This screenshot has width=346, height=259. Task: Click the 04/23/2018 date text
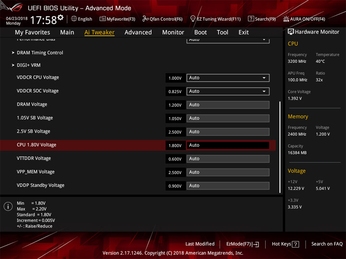point(17,18)
